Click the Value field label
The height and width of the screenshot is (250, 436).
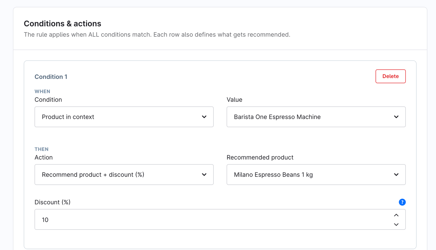click(234, 100)
